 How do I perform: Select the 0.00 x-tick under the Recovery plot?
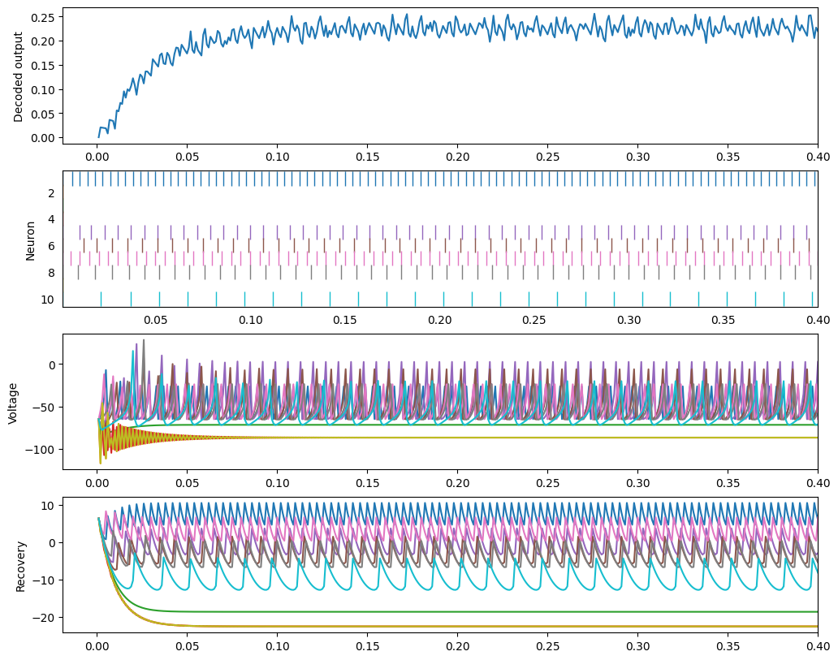pos(97,647)
